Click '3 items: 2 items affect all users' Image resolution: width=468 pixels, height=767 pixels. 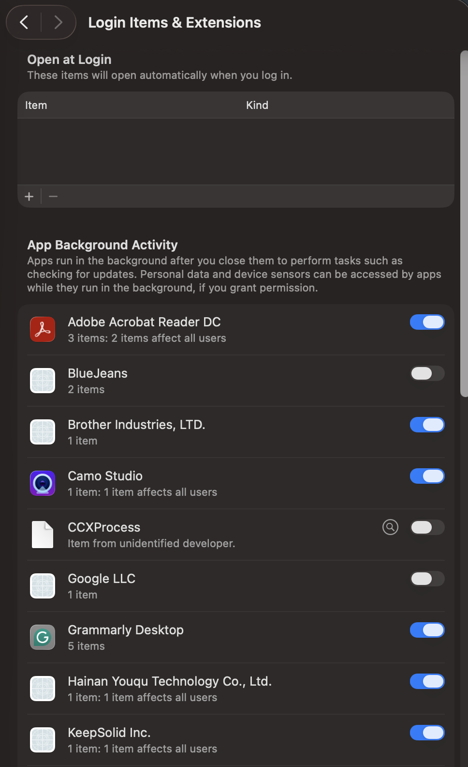point(147,338)
